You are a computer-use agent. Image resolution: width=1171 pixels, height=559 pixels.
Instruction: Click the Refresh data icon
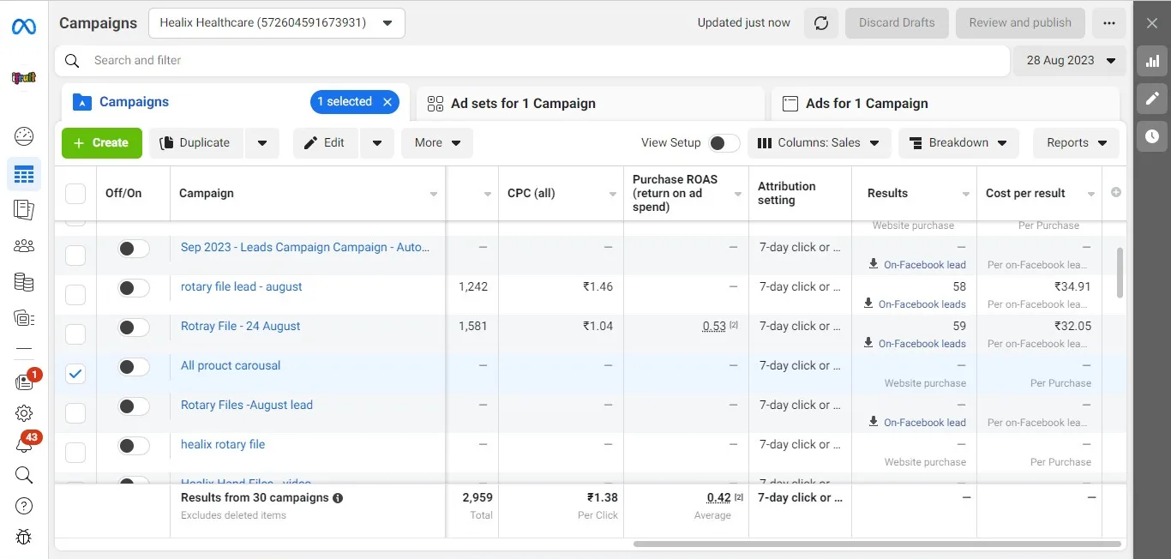pyautogui.click(x=821, y=23)
